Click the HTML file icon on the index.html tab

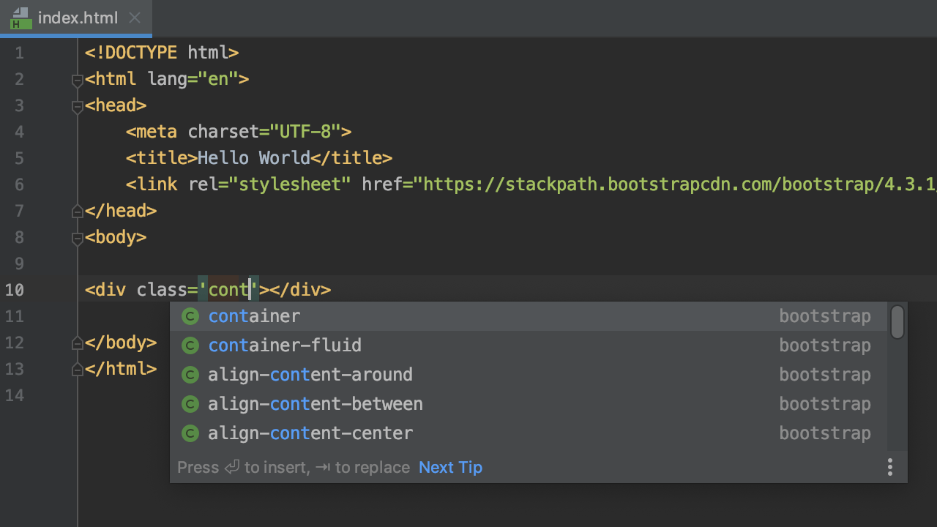pos(20,18)
